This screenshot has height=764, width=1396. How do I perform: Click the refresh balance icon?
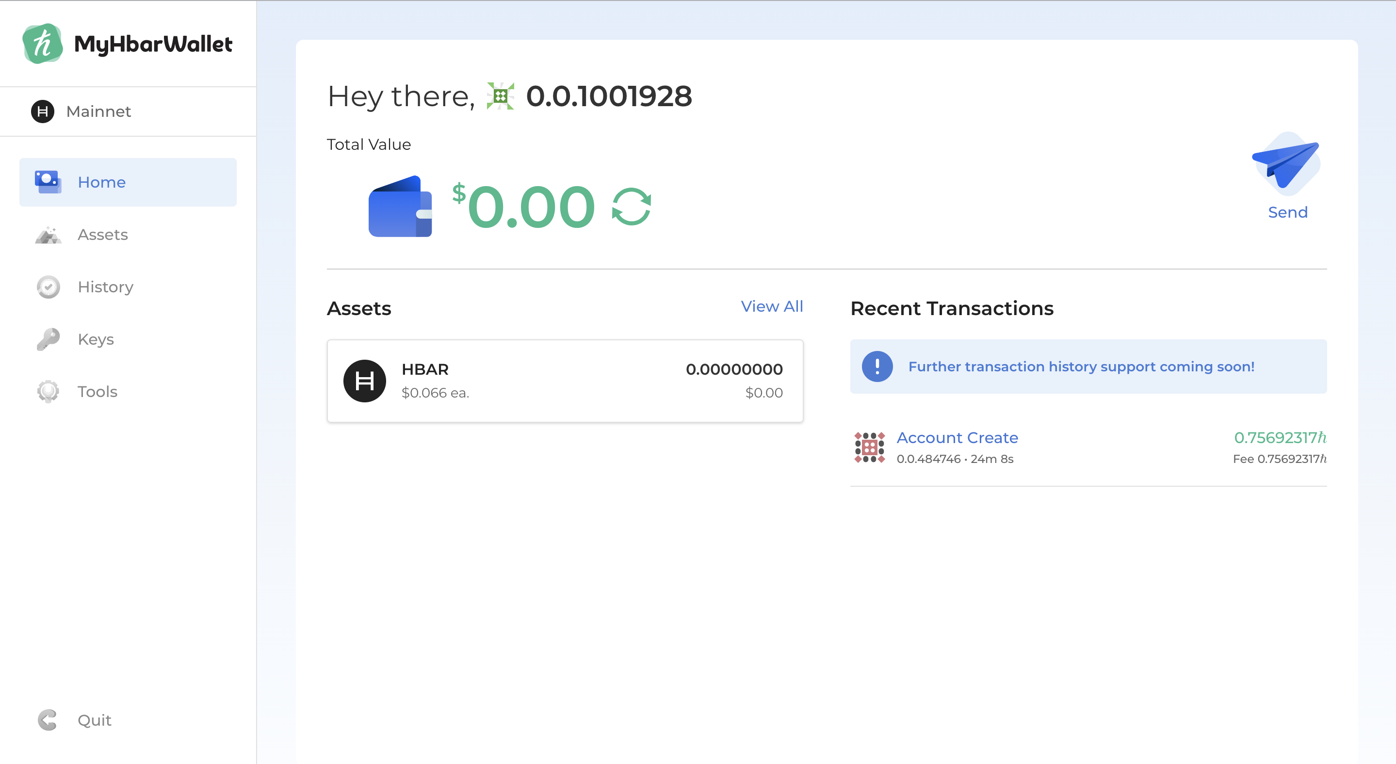(x=632, y=207)
